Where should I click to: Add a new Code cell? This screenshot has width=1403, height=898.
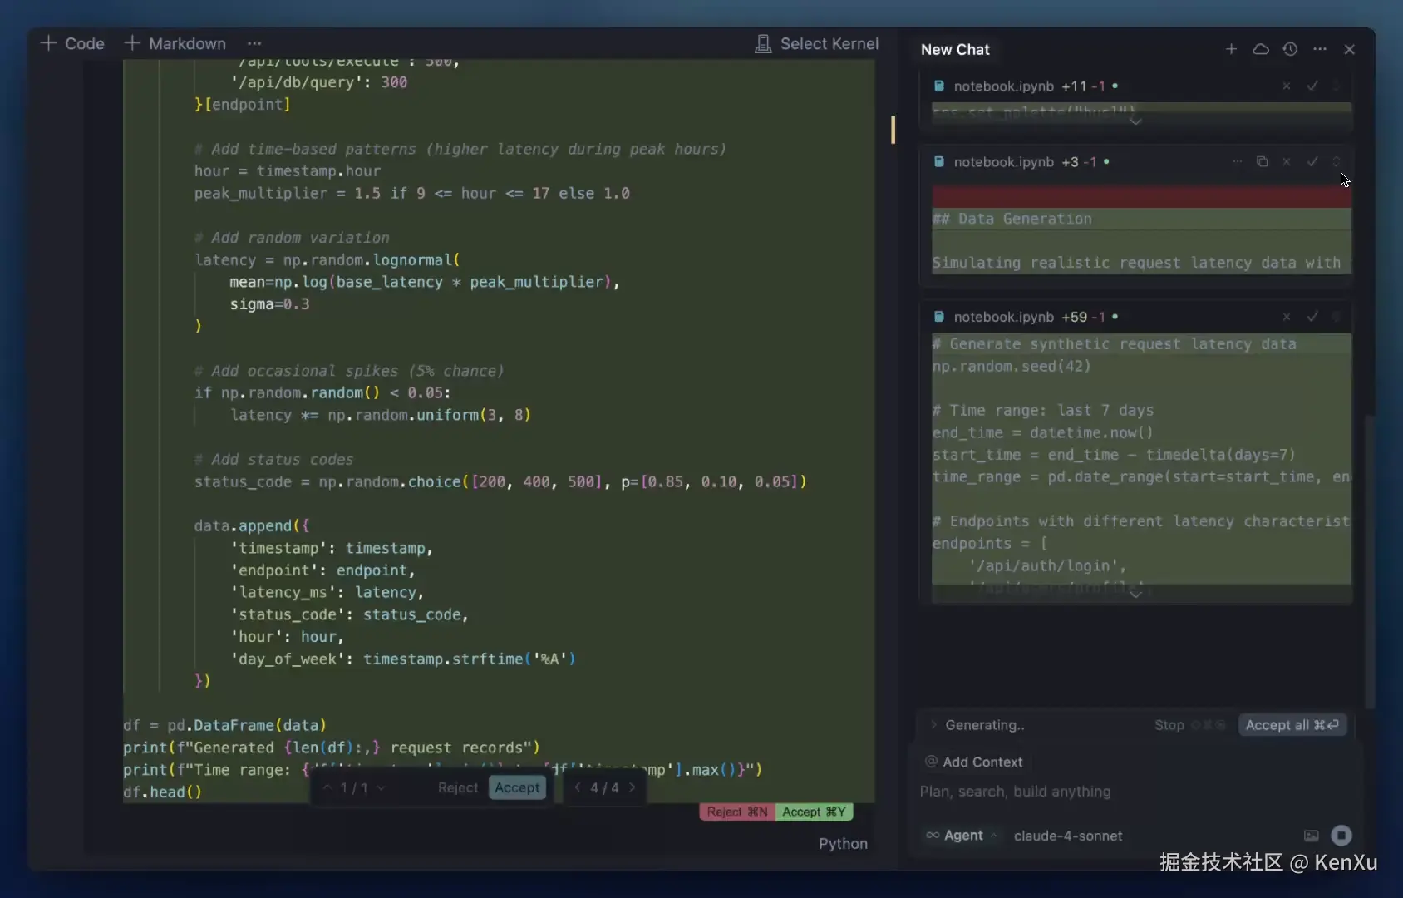72,43
